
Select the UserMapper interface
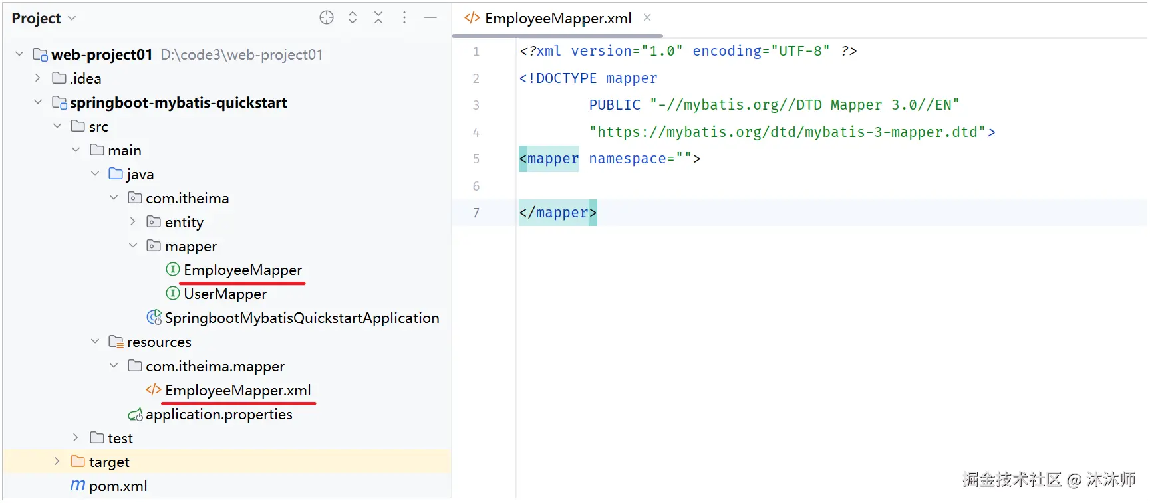point(225,294)
